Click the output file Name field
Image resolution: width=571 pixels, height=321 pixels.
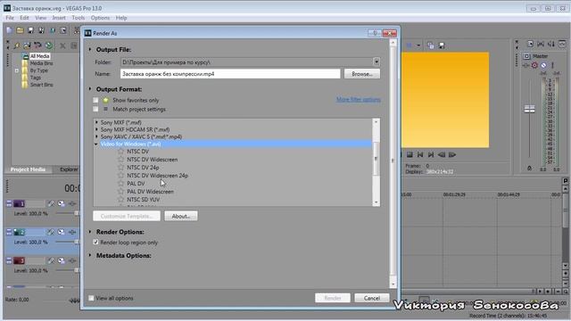(230, 74)
